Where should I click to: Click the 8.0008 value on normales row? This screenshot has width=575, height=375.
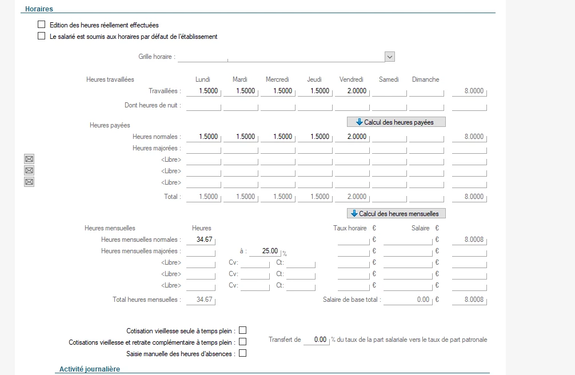coord(469,240)
